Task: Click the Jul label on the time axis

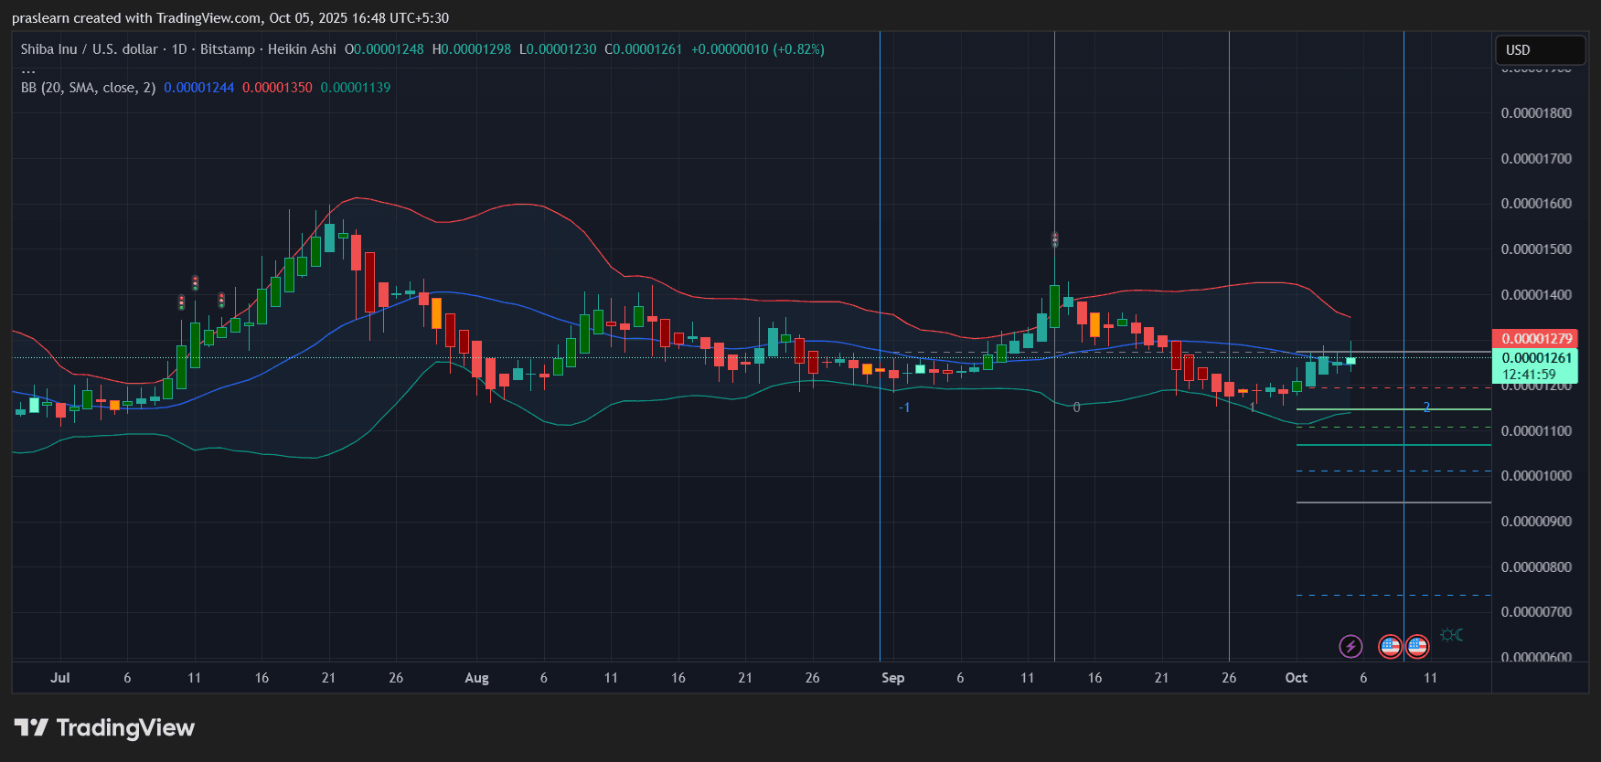Action: (60, 678)
